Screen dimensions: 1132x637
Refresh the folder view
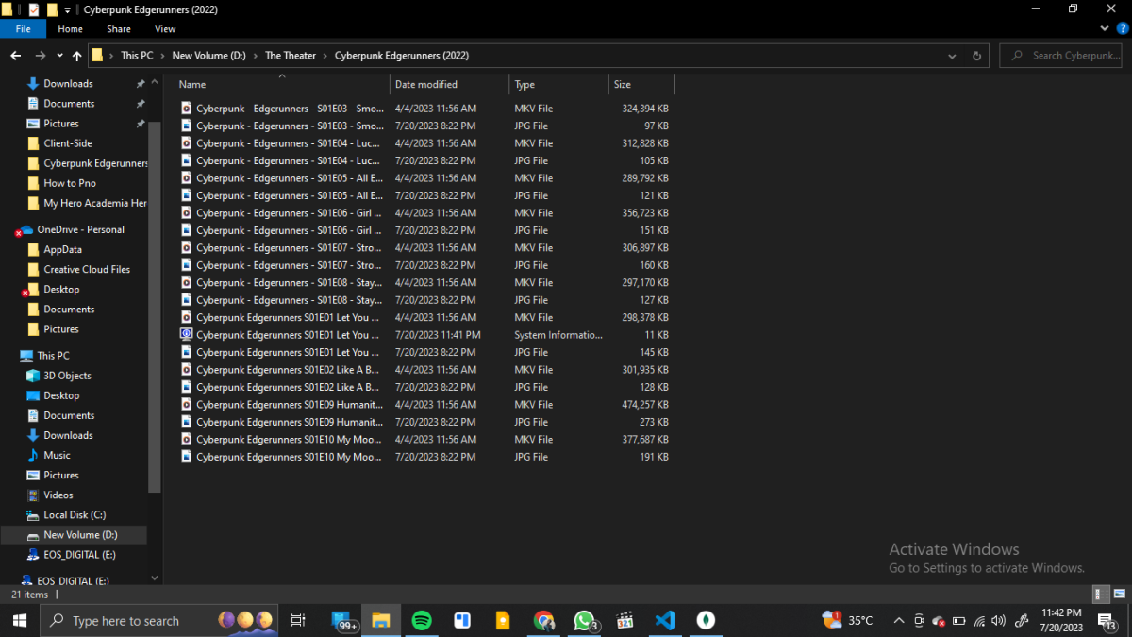(976, 56)
